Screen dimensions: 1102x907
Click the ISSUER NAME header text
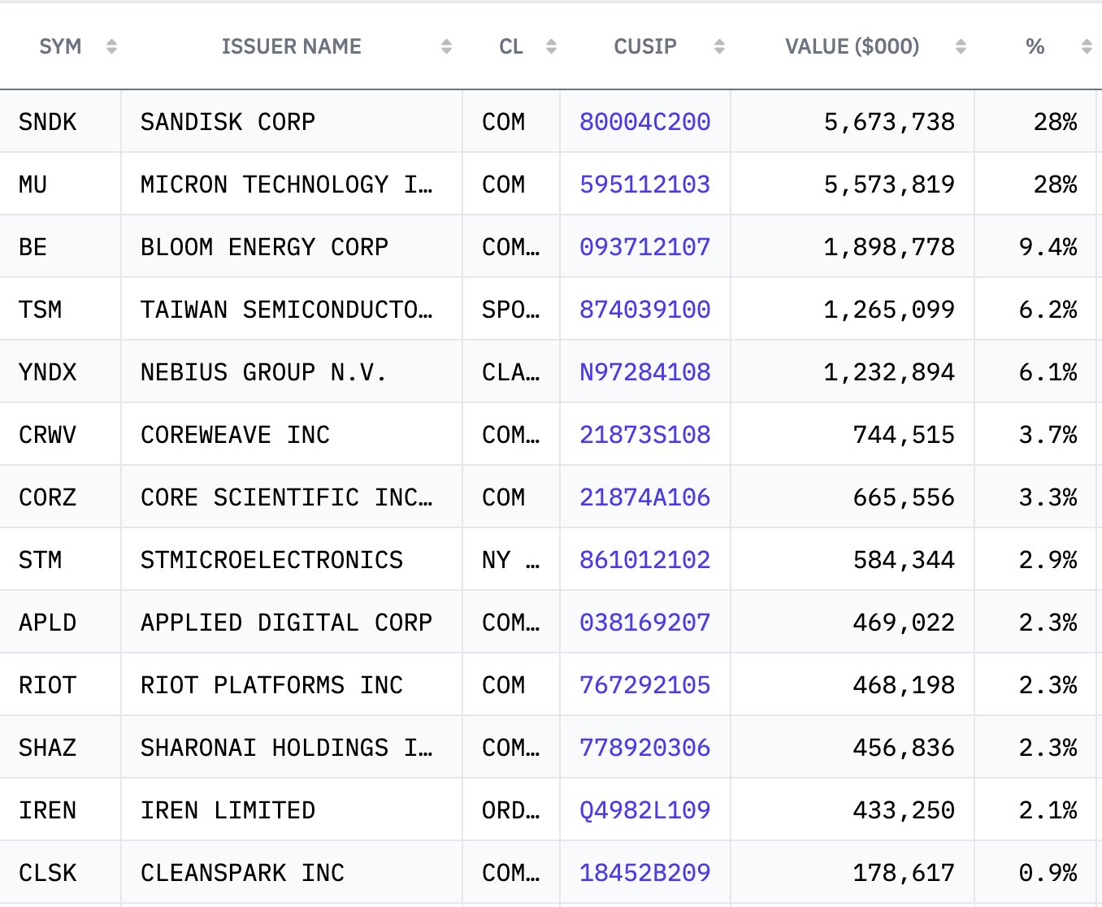click(292, 46)
